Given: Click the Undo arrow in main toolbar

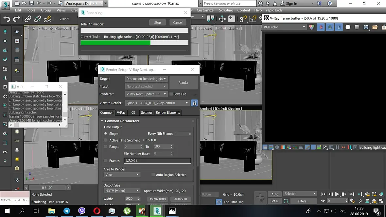Looking at the screenshot, I should (7, 19).
